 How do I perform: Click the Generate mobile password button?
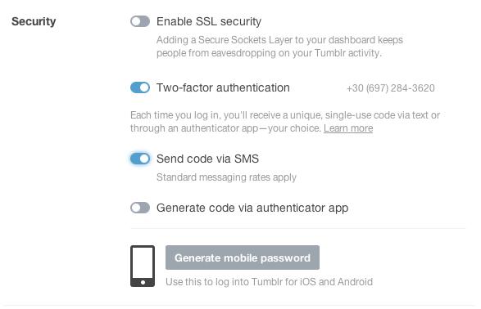[243, 257]
